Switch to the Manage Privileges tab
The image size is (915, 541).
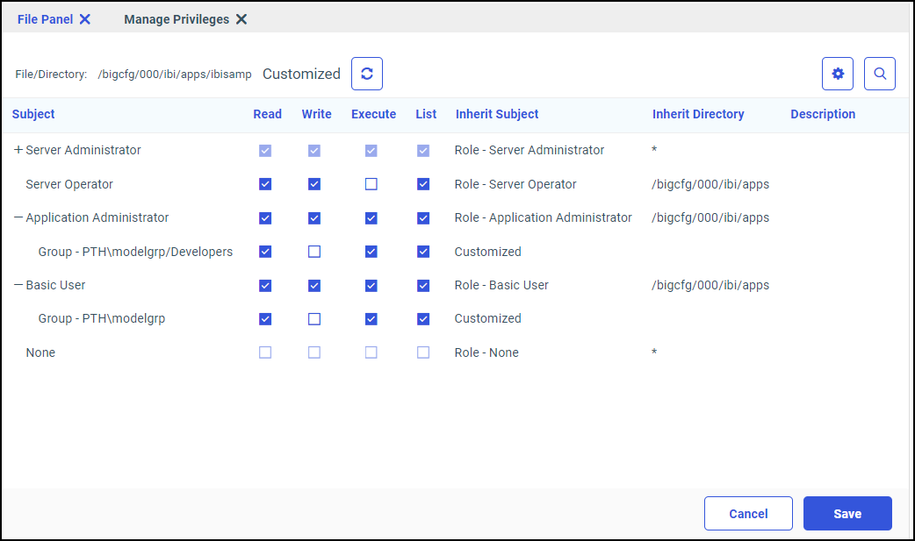pyautogui.click(x=177, y=18)
